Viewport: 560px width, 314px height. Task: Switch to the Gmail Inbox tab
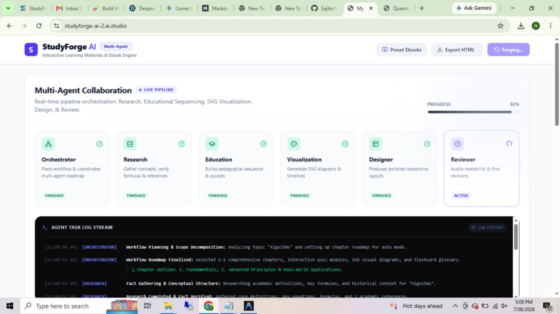pos(69,8)
